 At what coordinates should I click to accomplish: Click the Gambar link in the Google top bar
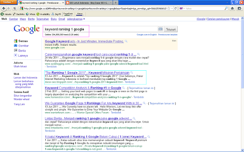point(13,19)
